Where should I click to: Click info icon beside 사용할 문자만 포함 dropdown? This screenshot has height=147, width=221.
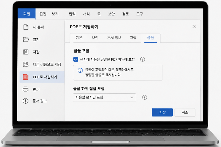pos(144,97)
